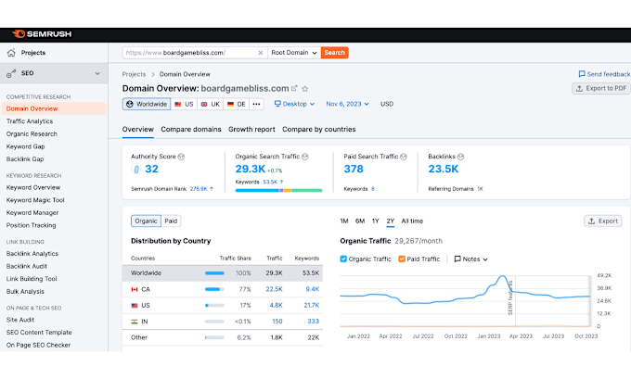Open Keyword Gap in sidebar
The height and width of the screenshot is (379, 631).
(25, 146)
